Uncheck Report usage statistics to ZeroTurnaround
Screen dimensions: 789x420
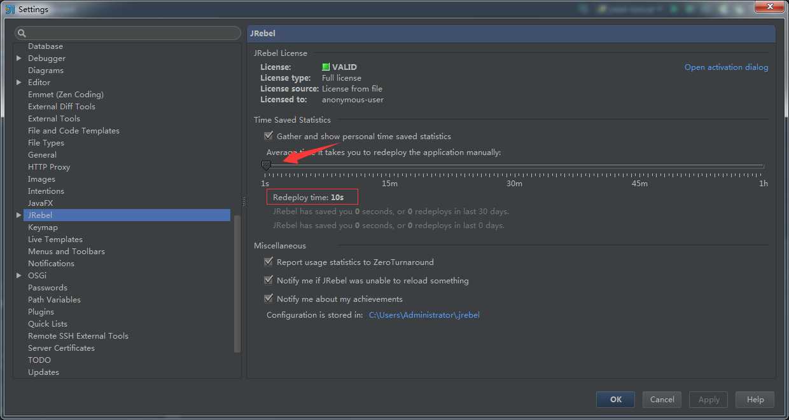tap(269, 262)
